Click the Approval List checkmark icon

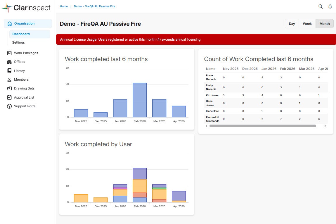(x=9, y=97)
